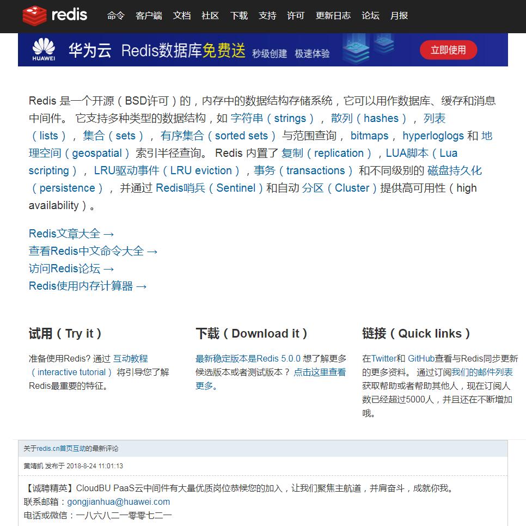
Task: Click the Huawei logo in banner
Action: click(44, 50)
